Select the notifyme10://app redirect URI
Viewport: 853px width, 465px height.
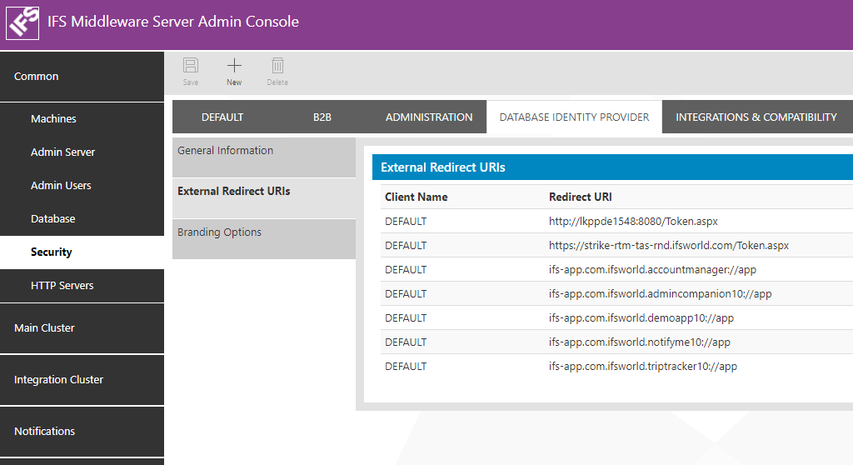tap(639, 342)
